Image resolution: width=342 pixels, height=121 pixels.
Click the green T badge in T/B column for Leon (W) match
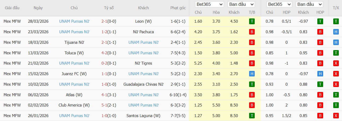click(252, 21)
